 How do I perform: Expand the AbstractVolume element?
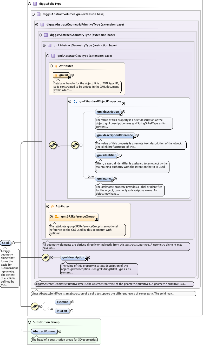click(60, 331)
